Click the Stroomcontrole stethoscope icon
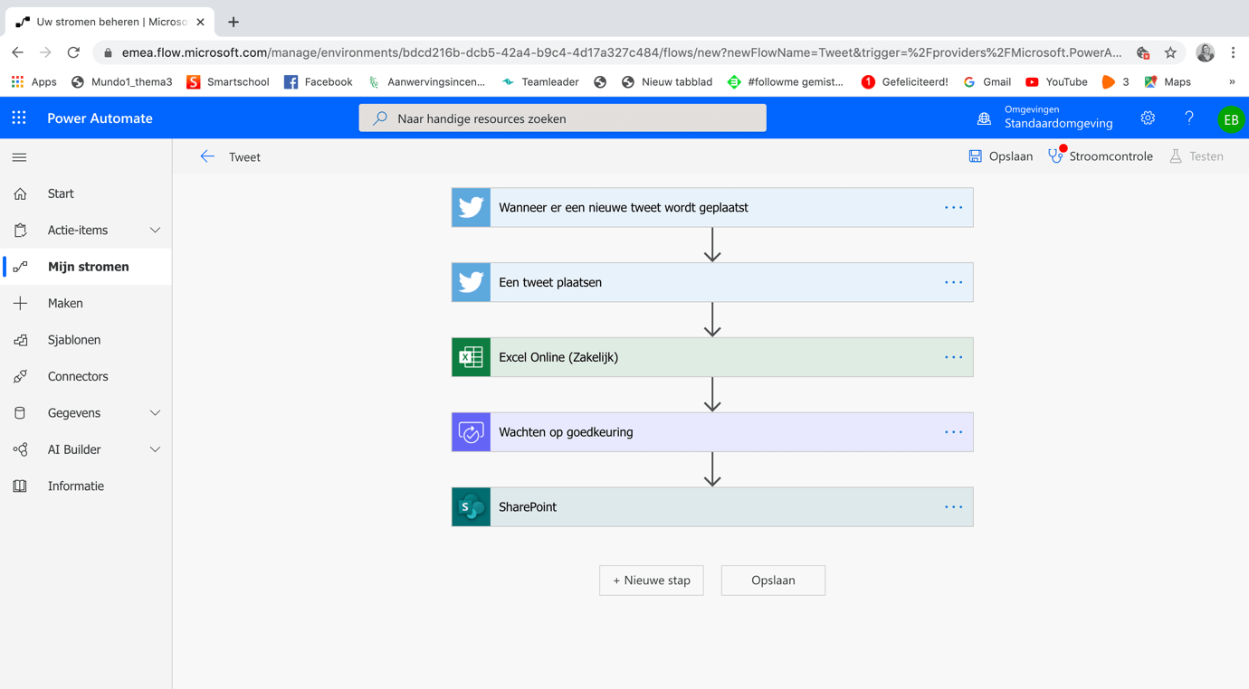Viewport: 1249px width, 689px height. (x=1056, y=156)
